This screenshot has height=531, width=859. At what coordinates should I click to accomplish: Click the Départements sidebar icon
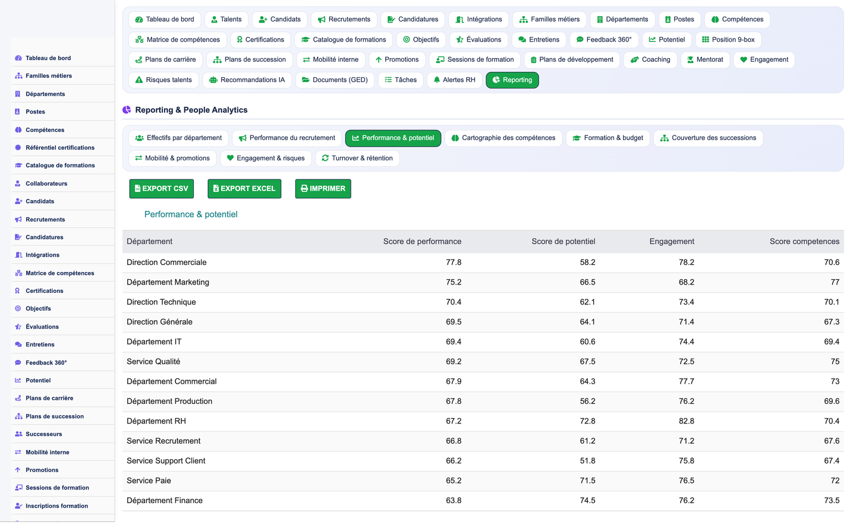click(18, 94)
